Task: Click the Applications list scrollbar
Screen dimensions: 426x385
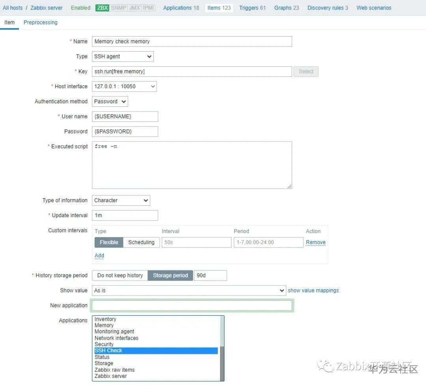Action: click(x=222, y=348)
